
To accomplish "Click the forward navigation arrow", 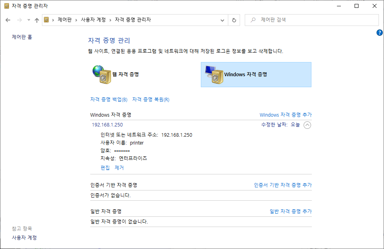I will [x=20, y=20].
